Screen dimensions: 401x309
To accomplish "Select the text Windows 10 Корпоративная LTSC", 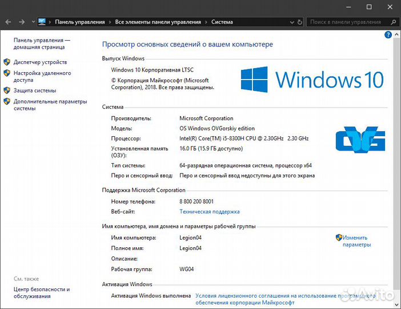I will tap(152, 70).
